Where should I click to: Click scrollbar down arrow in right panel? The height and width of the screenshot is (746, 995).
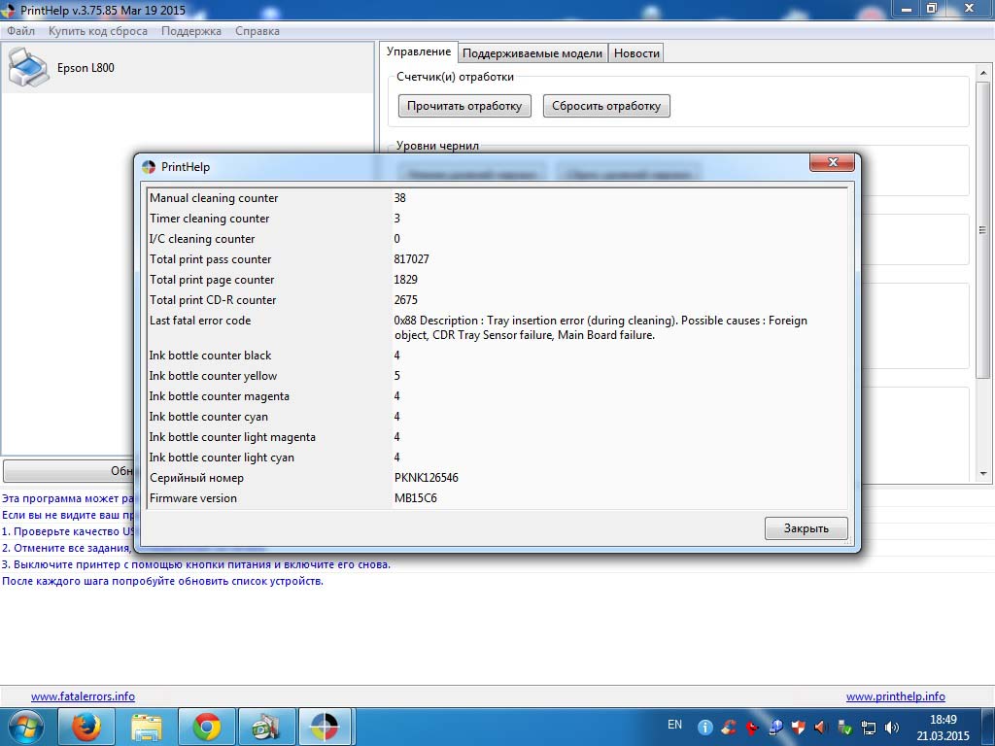tap(983, 473)
